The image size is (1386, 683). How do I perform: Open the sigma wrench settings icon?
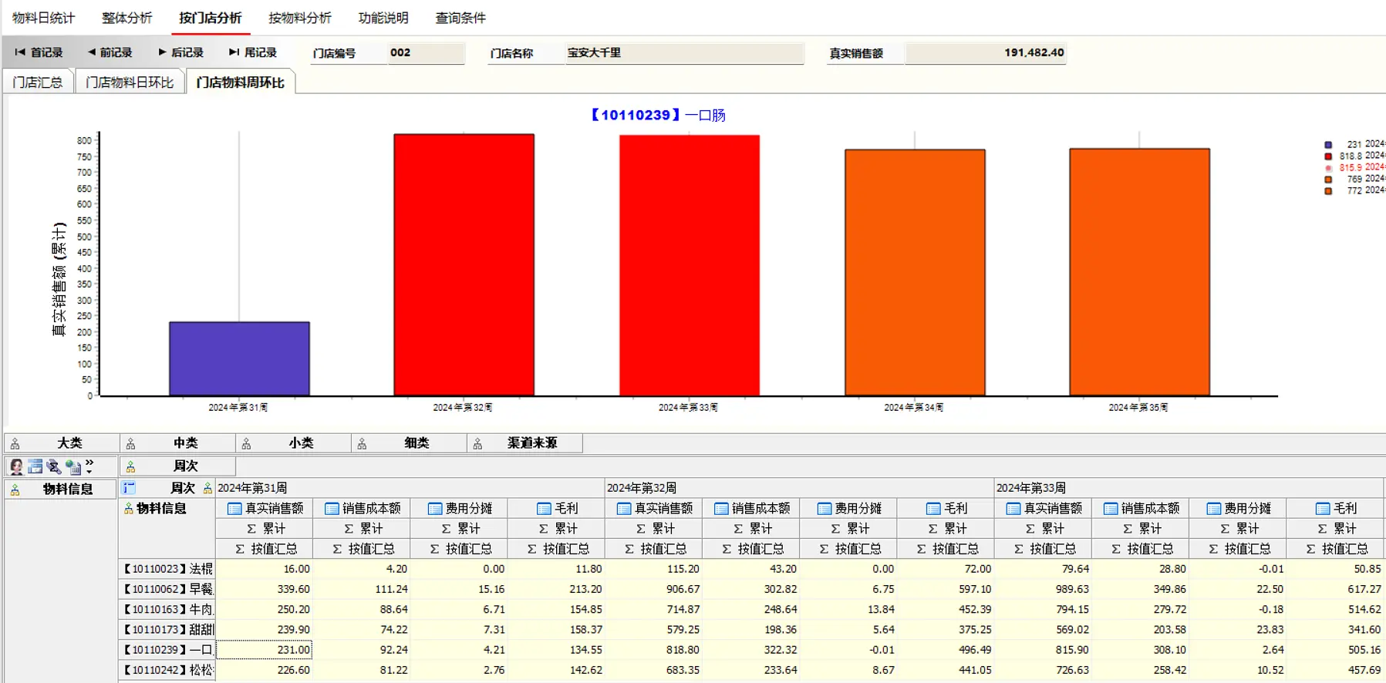click(x=53, y=466)
